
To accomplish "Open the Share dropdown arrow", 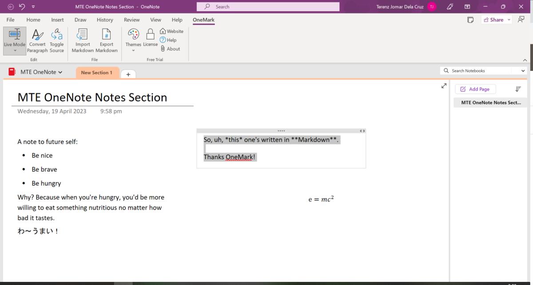I will click(x=509, y=20).
